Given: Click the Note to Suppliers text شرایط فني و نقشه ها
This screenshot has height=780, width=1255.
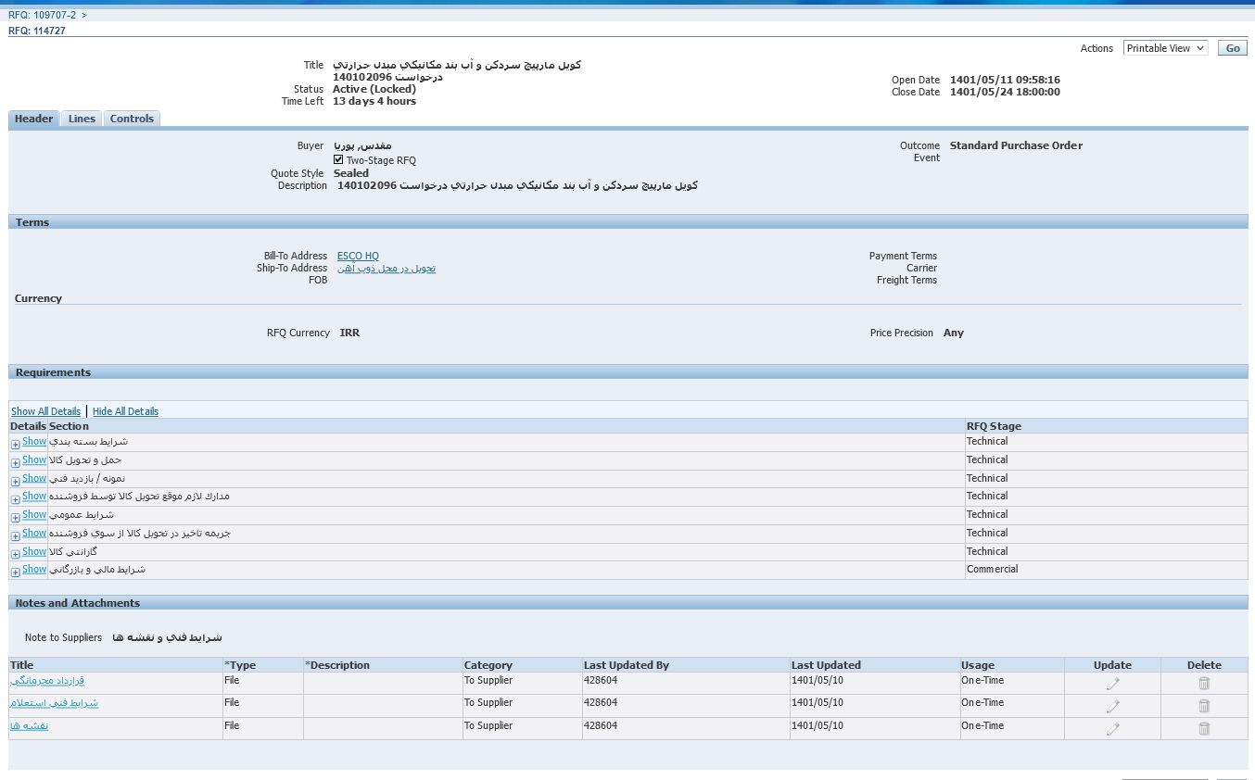Looking at the screenshot, I should 167,637.
